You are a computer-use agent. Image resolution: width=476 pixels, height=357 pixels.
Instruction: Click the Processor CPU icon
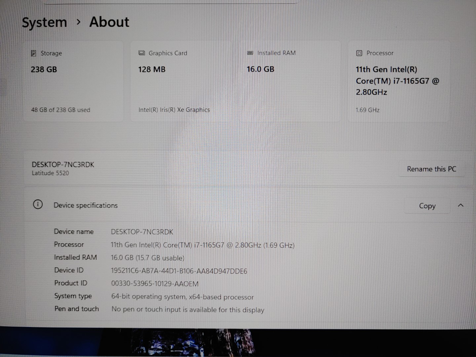coord(359,53)
